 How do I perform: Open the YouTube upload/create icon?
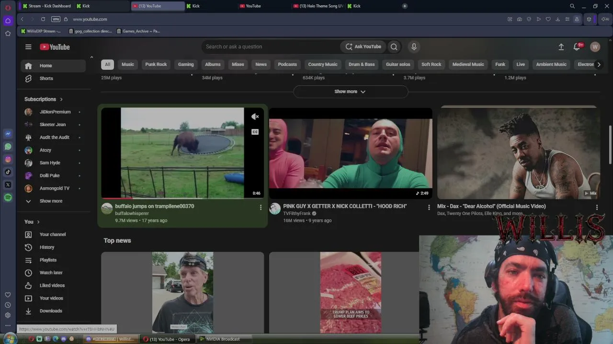(561, 47)
